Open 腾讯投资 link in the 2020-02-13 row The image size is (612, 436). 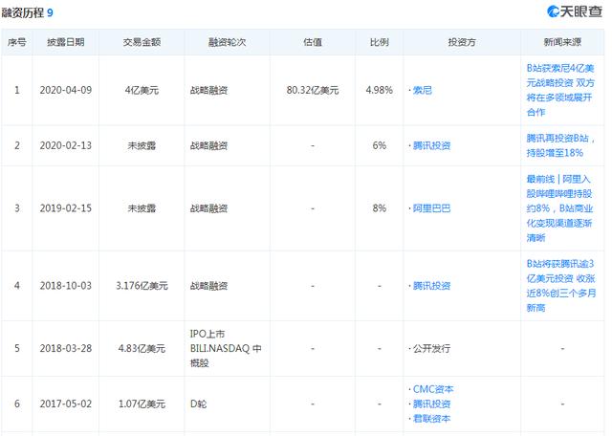[x=431, y=146]
